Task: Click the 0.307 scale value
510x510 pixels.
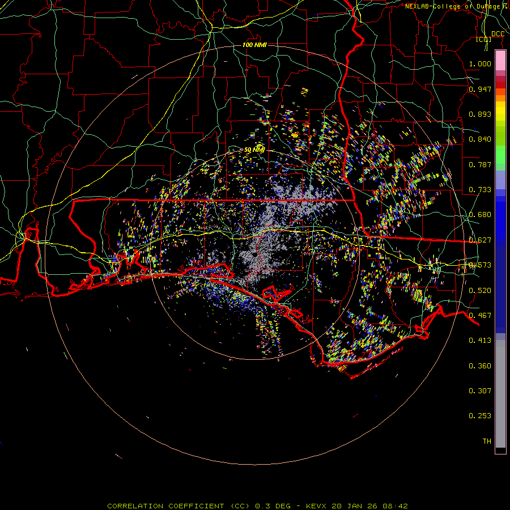Action: (x=480, y=391)
